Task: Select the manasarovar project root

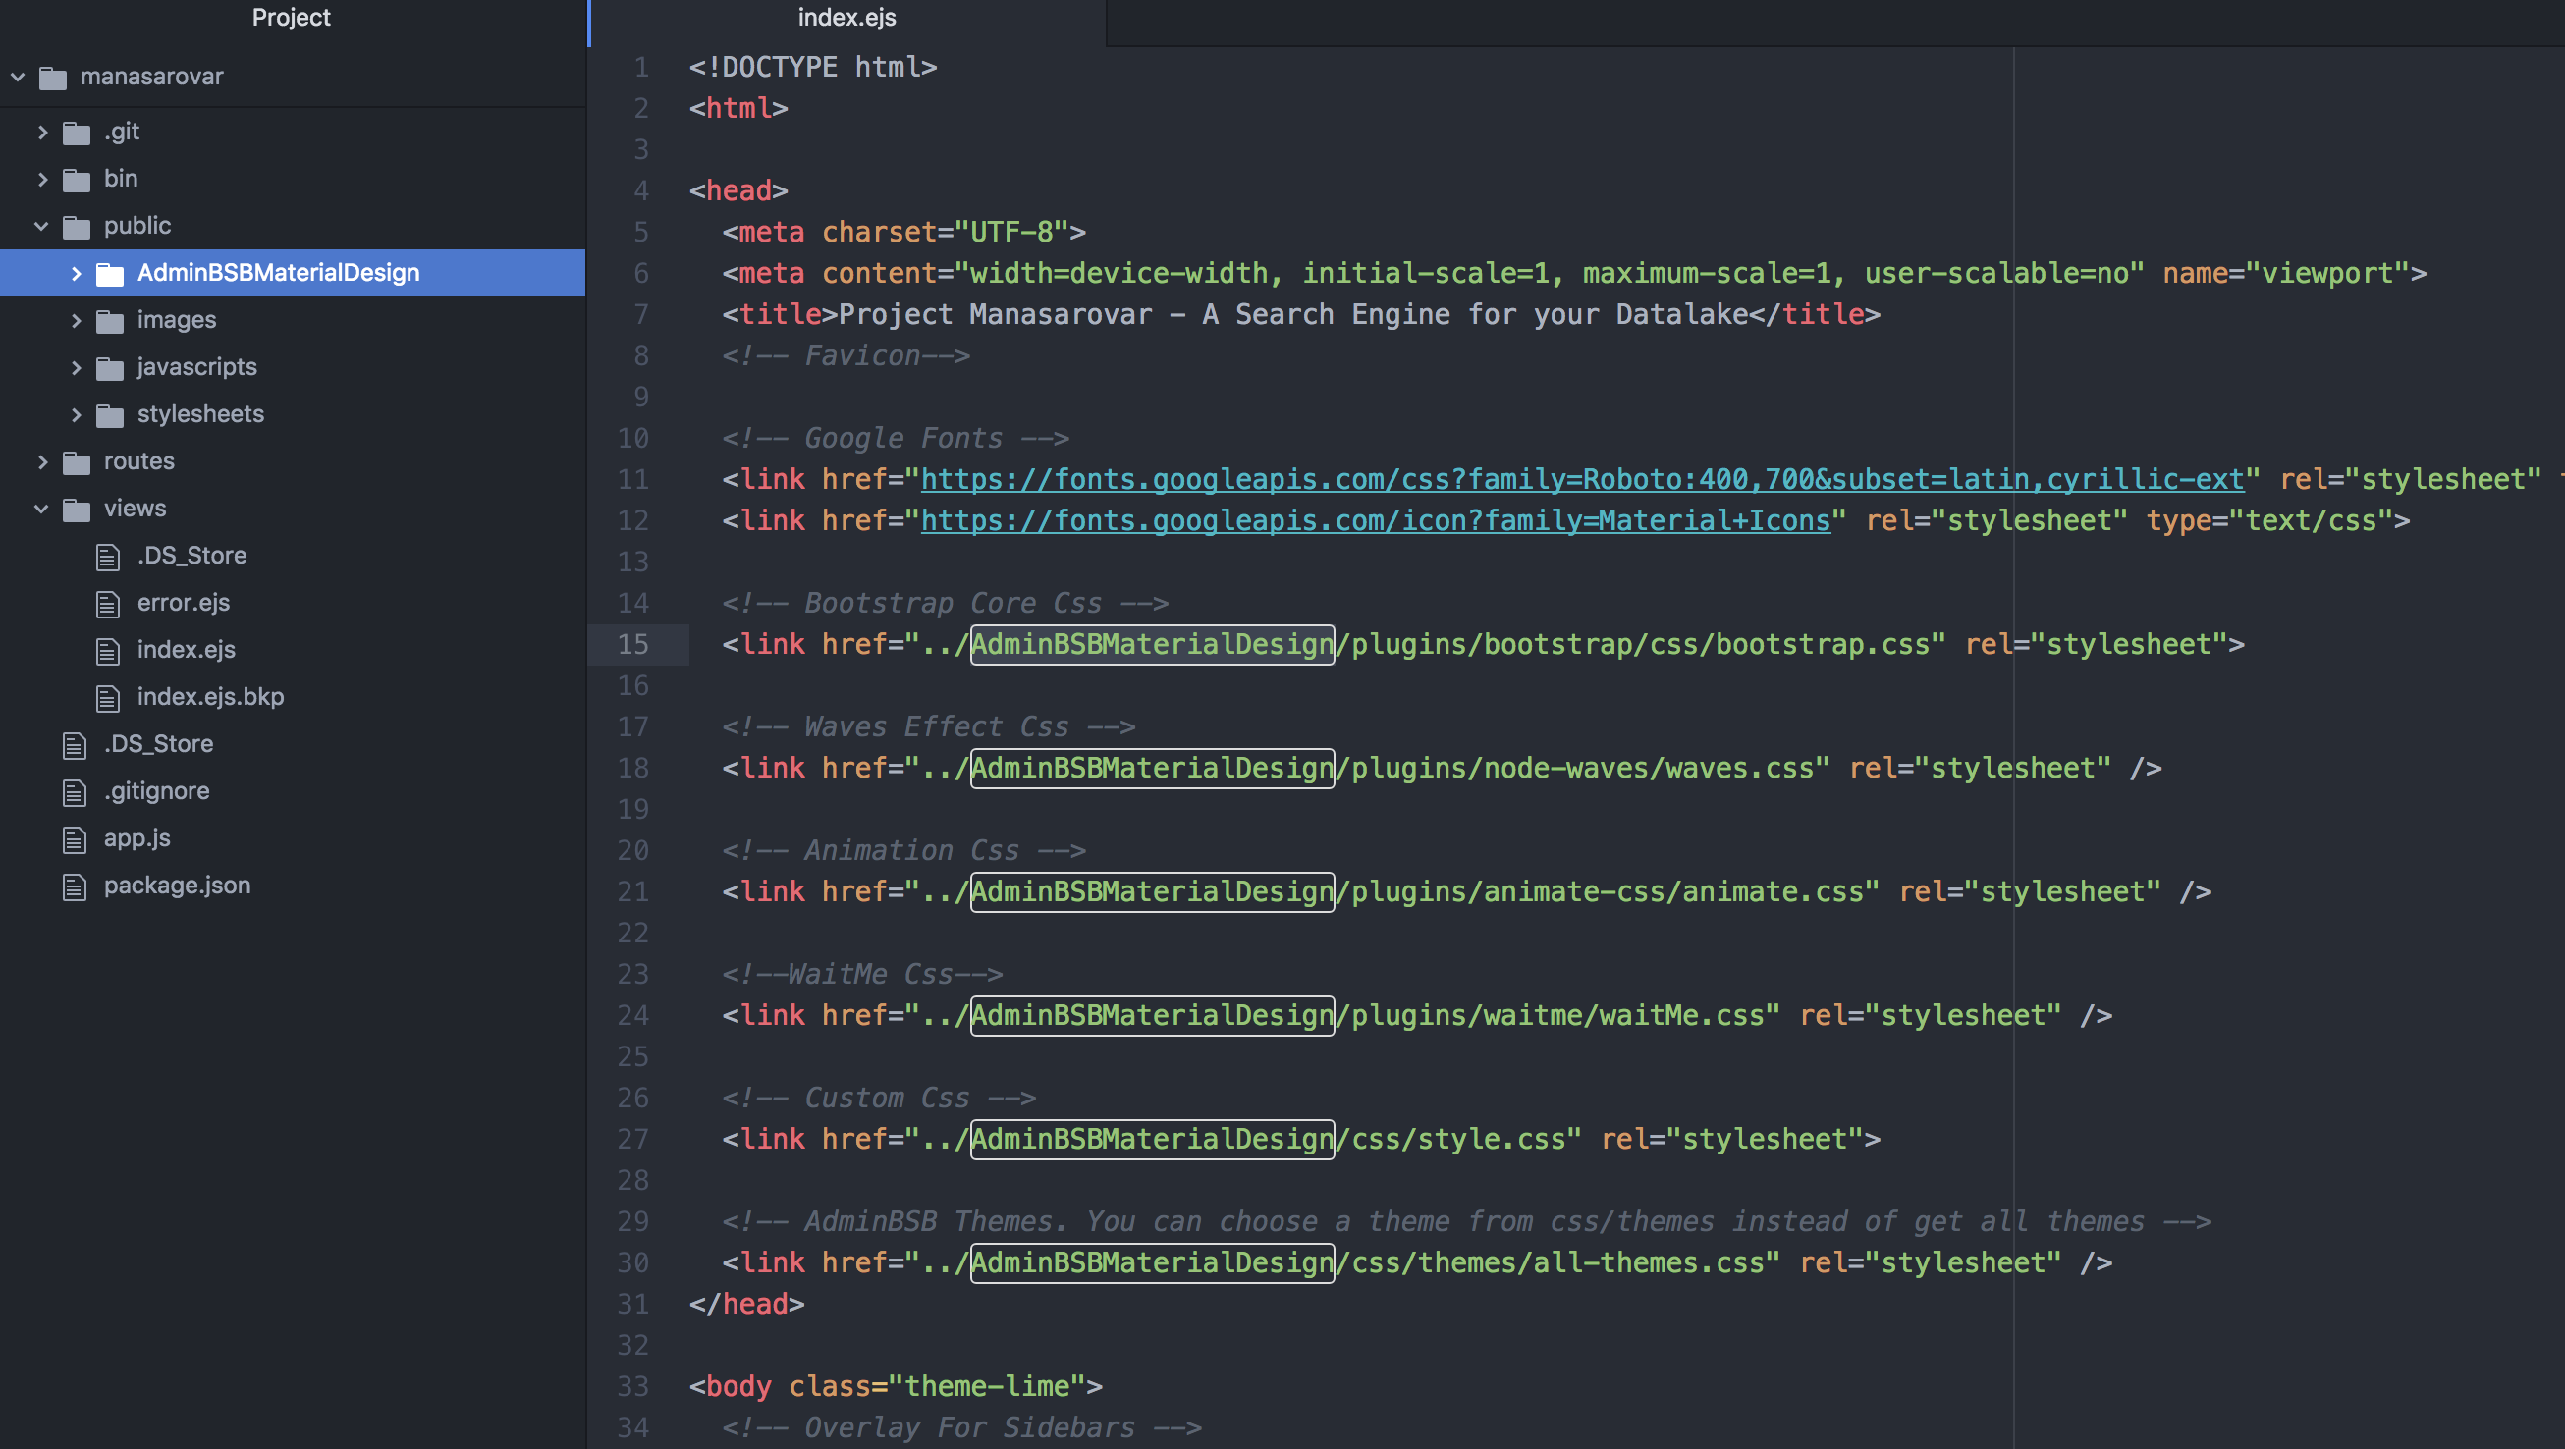Action: coord(151,77)
